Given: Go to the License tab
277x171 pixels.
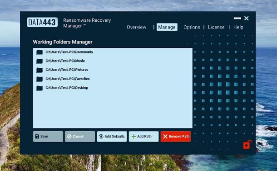Looking at the screenshot, I should [216, 27].
